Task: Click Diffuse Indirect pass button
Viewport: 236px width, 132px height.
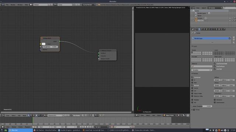Action: pos(224,80)
